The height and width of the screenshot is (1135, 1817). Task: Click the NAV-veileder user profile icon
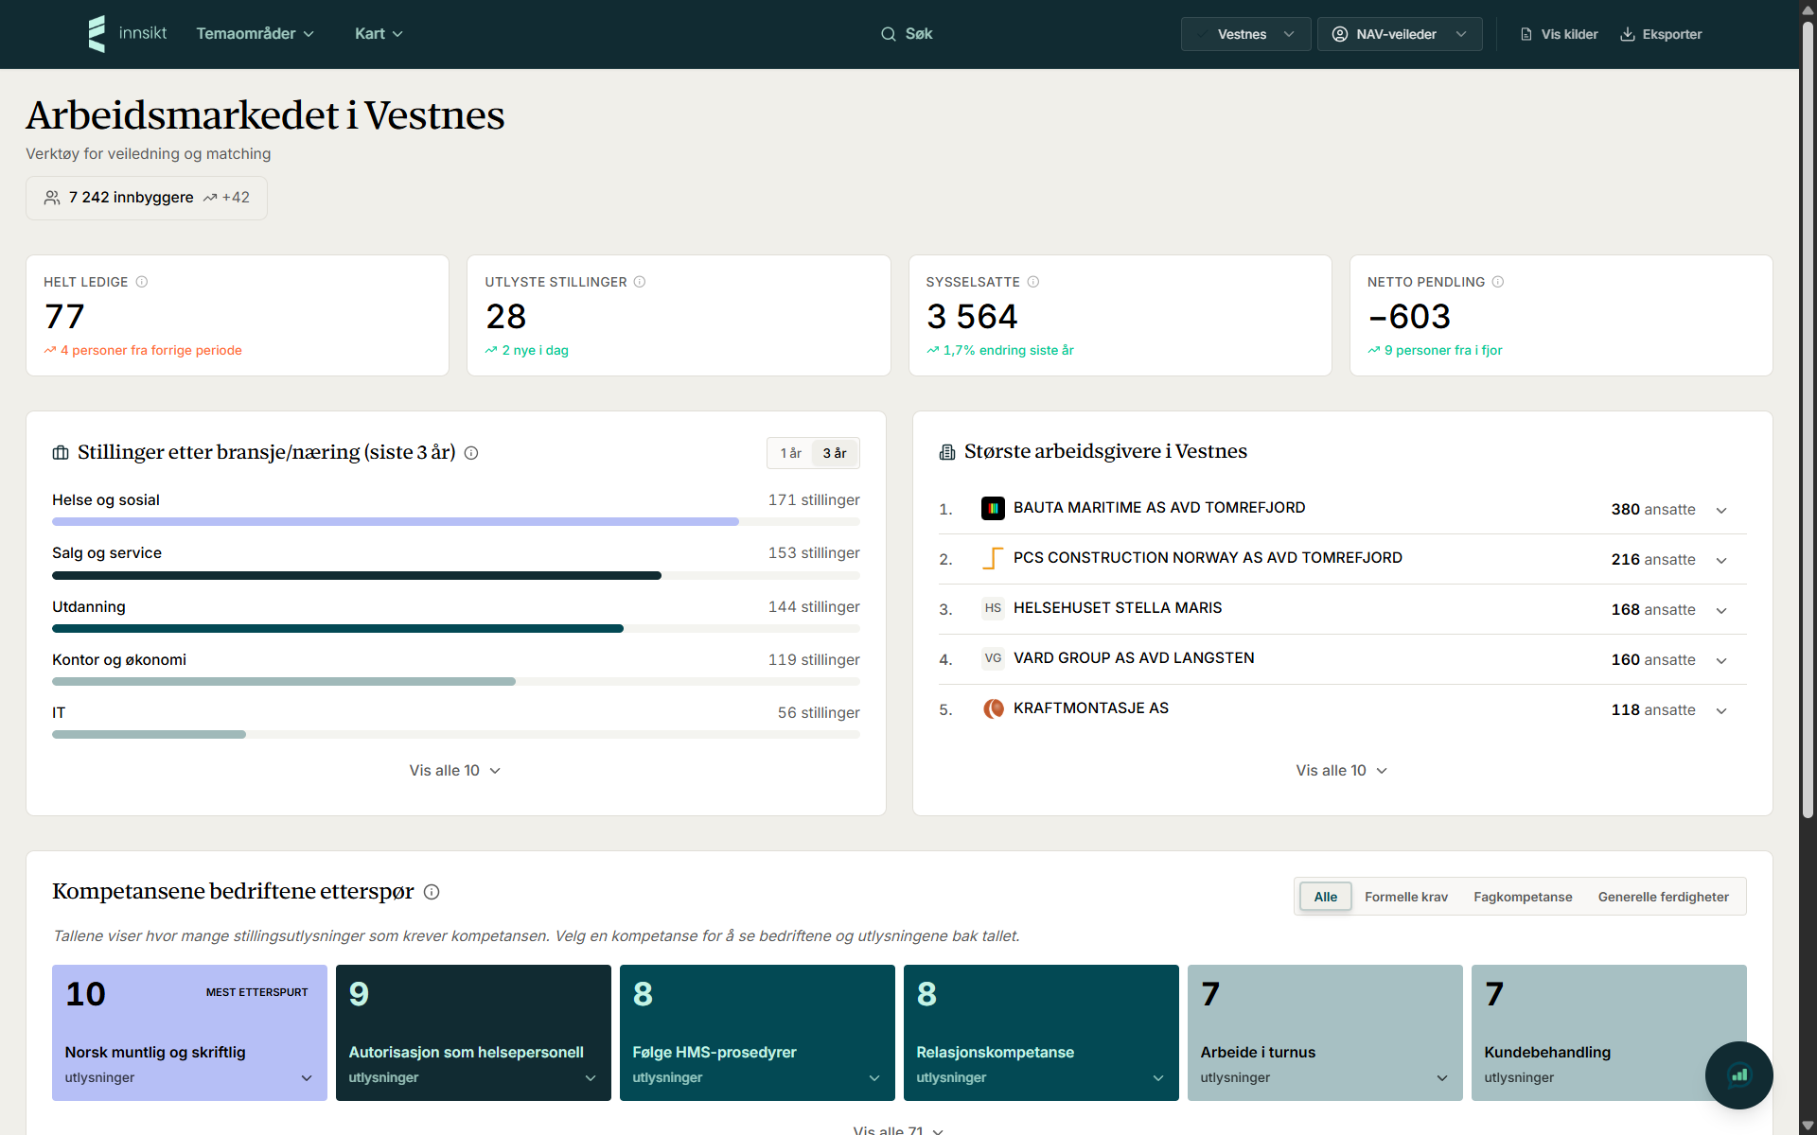(1339, 34)
